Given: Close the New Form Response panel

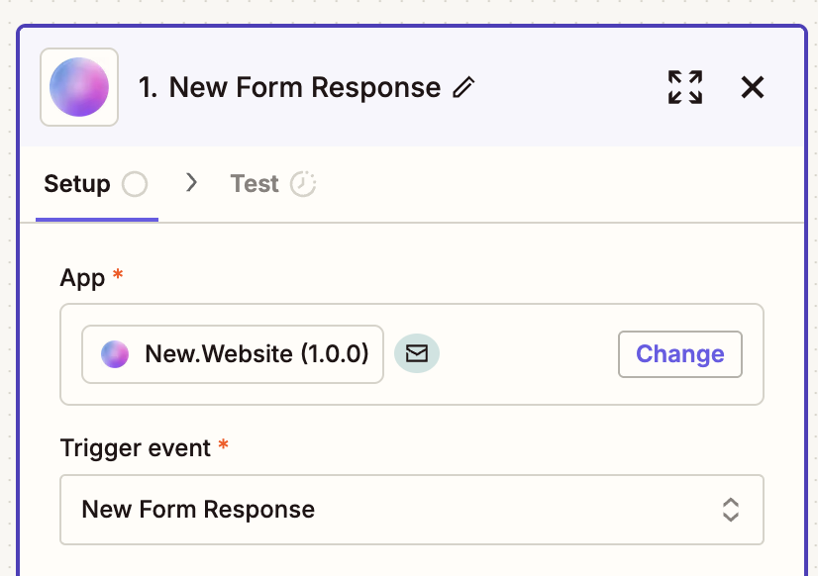Looking at the screenshot, I should pos(753,87).
